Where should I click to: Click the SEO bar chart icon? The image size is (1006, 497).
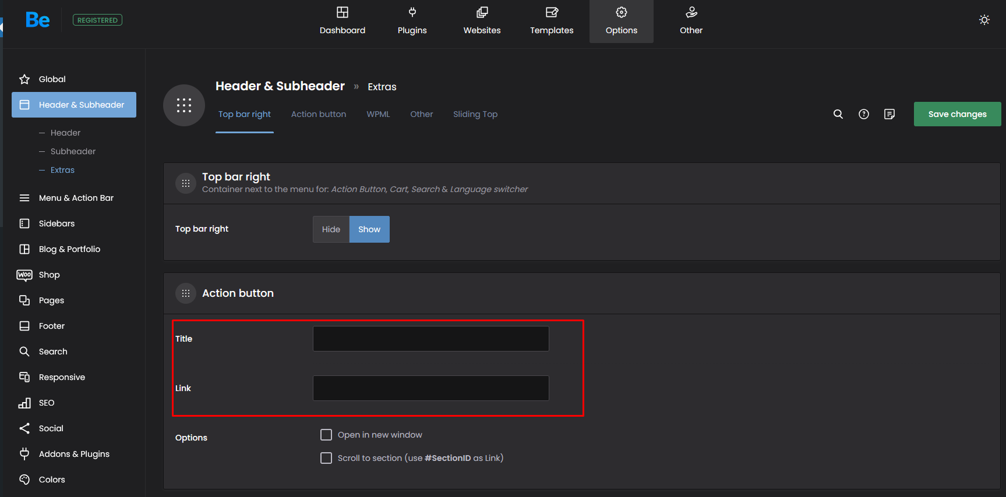(24, 403)
